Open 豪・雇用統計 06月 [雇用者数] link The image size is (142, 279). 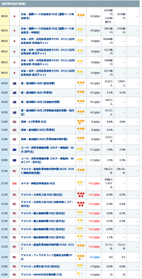click(38, 83)
